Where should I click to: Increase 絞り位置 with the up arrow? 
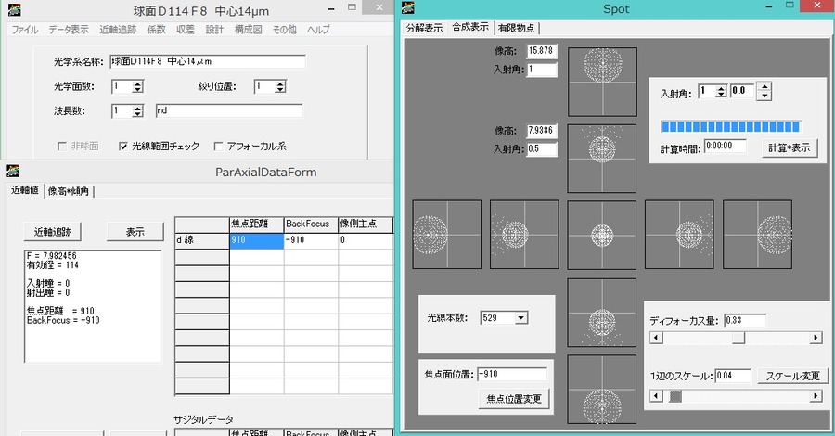tap(280, 83)
